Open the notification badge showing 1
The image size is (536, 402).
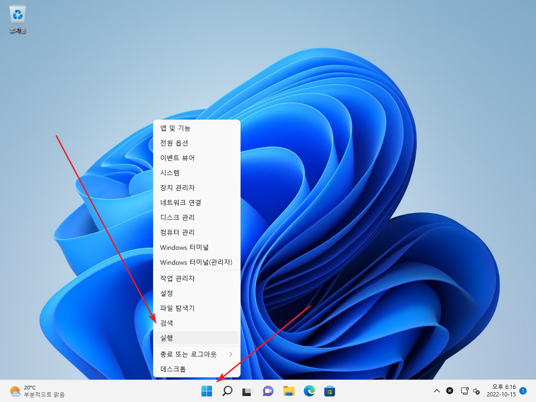pyautogui.click(x=523, y=390)
